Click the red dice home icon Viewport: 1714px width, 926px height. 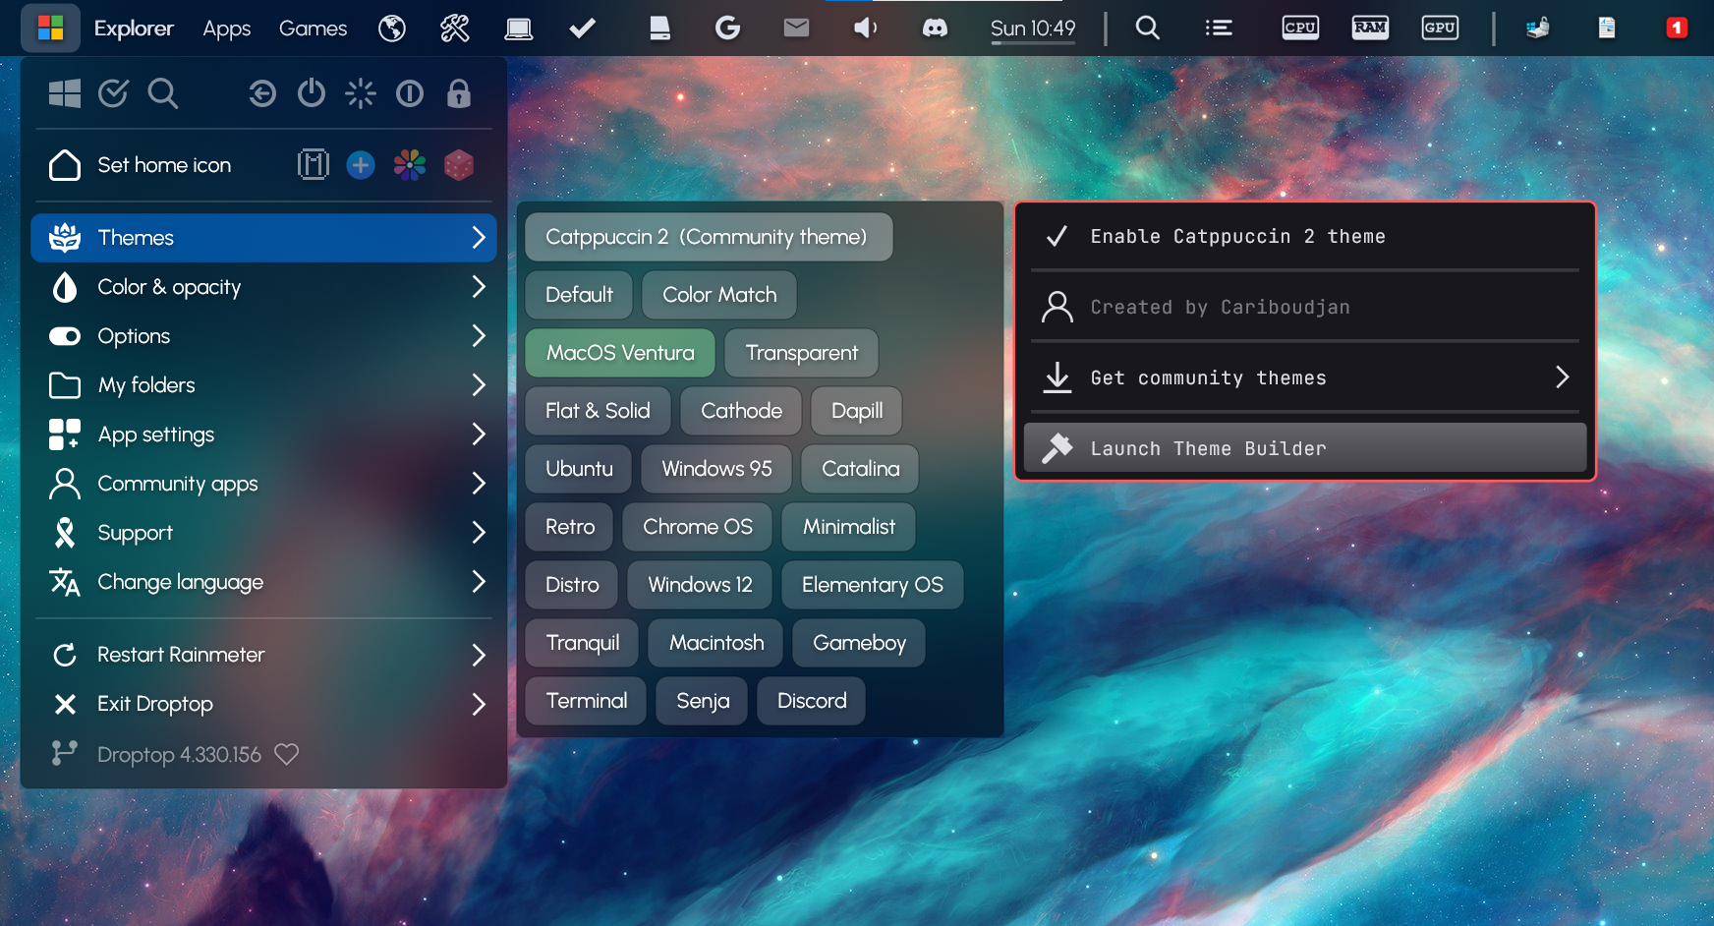click(458, 165)
